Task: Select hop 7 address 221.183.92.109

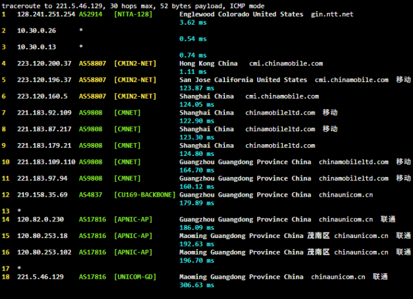Action: (44, 112)
